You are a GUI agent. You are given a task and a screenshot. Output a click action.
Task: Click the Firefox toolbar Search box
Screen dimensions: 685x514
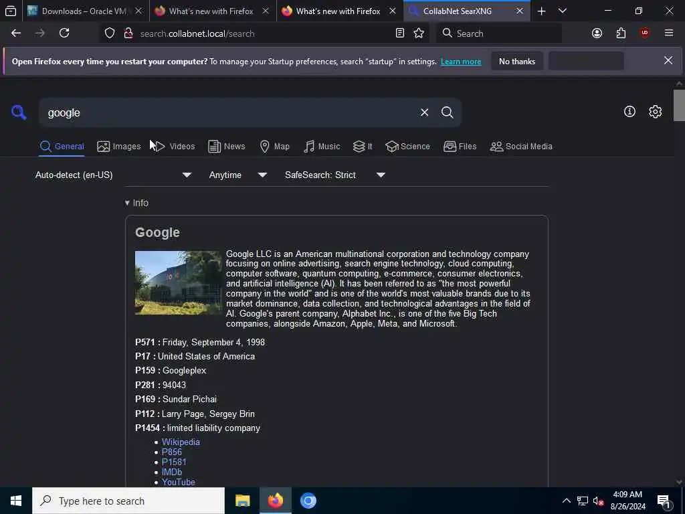click(499, 33)
